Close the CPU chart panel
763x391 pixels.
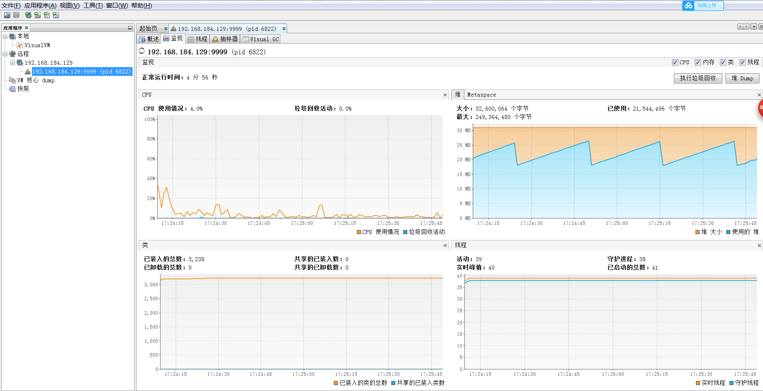pos(444,95)
